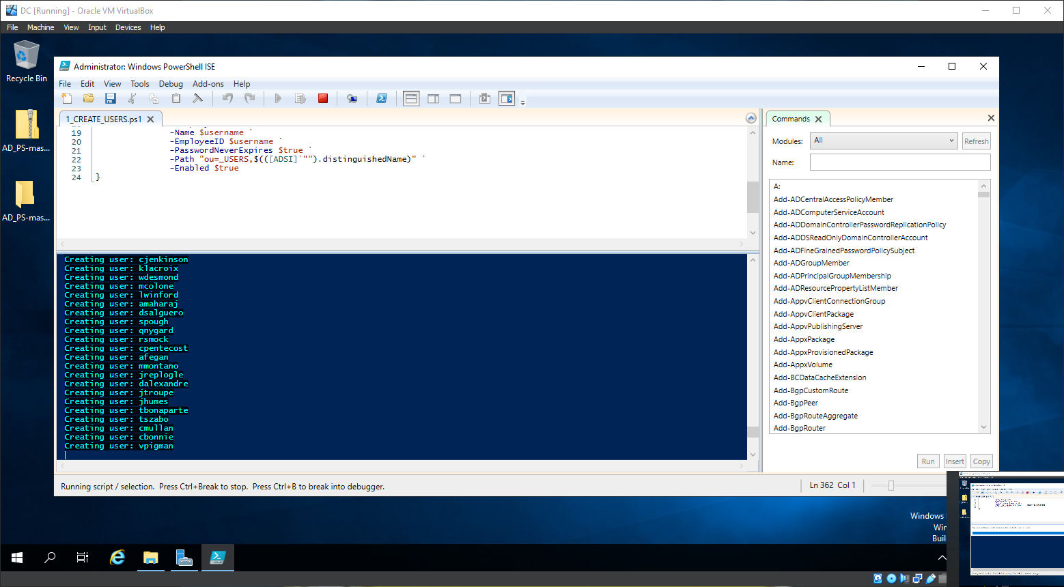Open a New Remote PowerShell Tab icon
This screenshot has width=1064, height=587.
(352, 98)
